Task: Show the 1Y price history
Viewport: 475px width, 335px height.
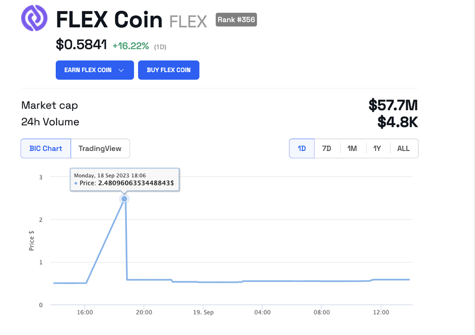Action: pyautogui.click(x=377, y=149)
